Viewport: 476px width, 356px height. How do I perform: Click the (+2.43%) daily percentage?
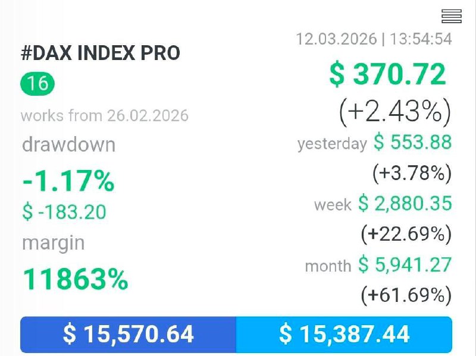(394, 111)
